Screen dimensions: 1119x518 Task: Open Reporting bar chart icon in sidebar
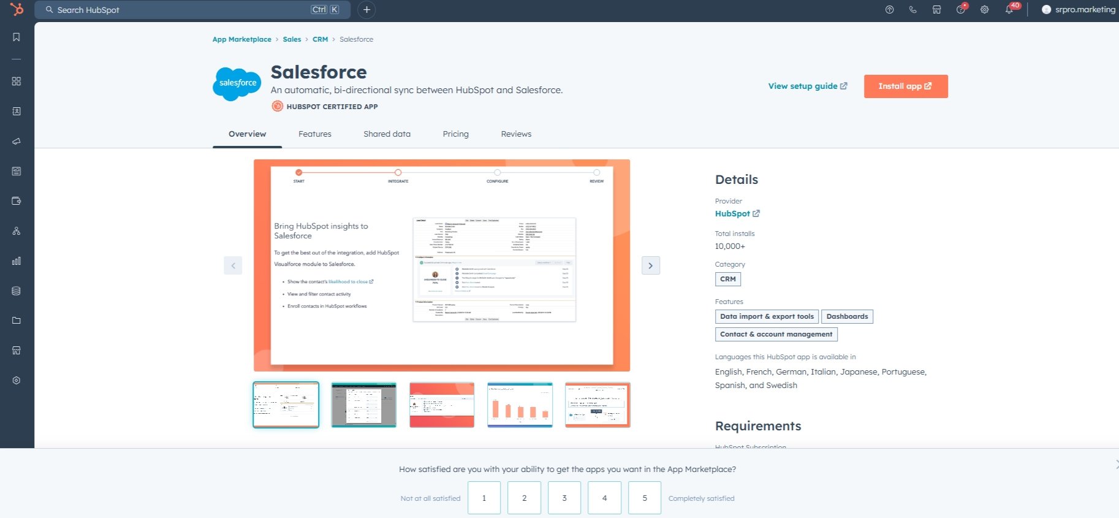[17, 261]
